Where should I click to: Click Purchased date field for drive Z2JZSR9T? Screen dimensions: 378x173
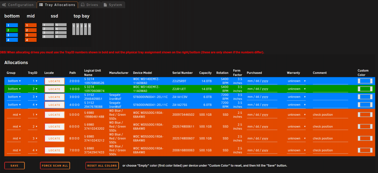[x=262, y=81]
